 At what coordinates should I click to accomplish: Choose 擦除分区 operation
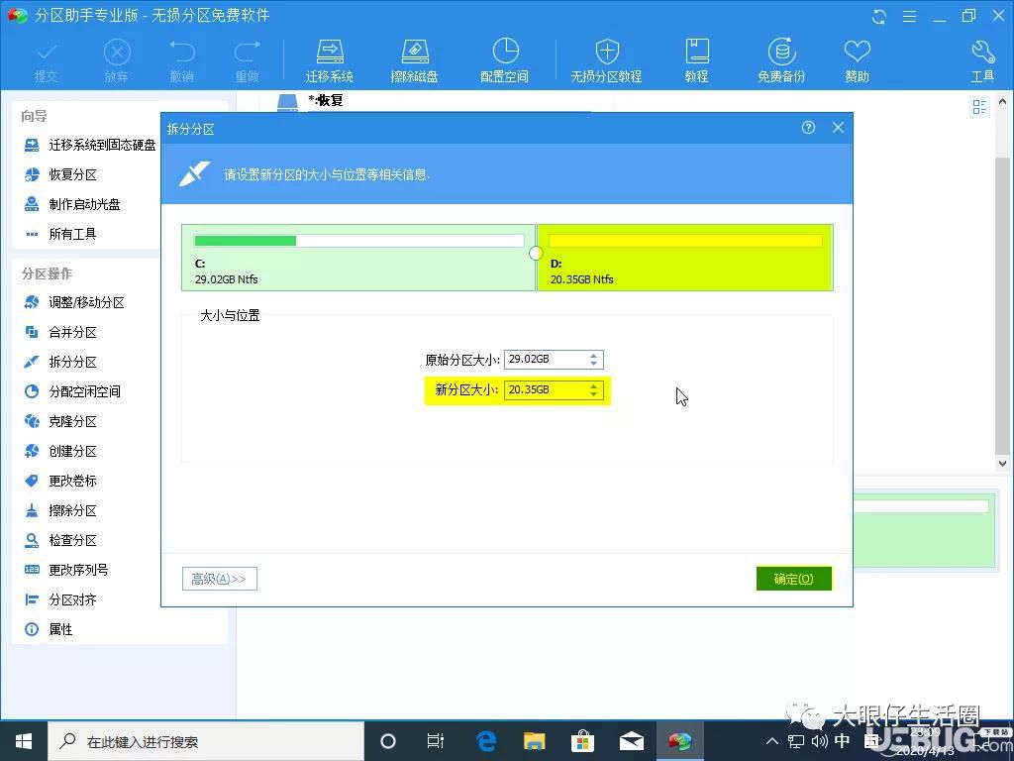(x=60, y=511)
